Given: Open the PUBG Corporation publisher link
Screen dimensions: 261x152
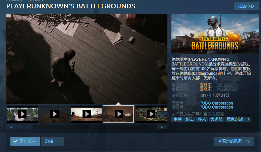Looking at the screenshot, I should (x=216, y=107).
